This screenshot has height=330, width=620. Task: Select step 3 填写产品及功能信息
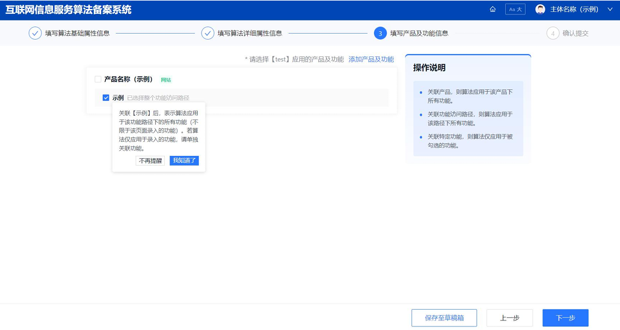click(x=419, y=33)
